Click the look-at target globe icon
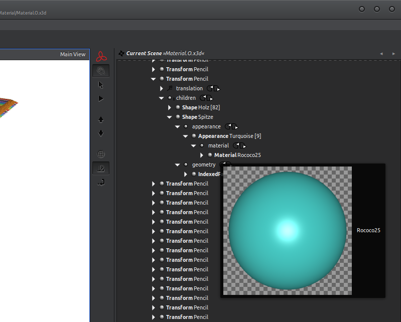The height and width of the screenshot is (322, 401). [x=101, y=154]
